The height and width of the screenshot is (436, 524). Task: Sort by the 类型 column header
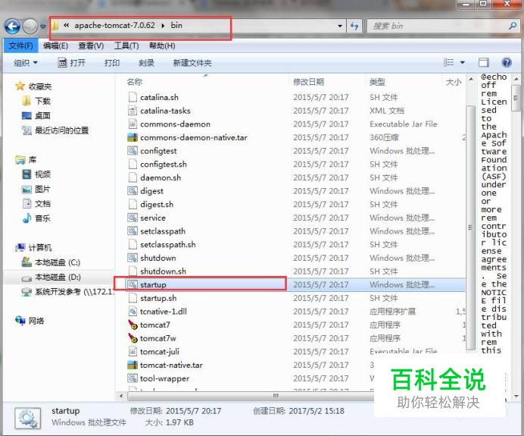pyautogui.click(x=377, y=82)
